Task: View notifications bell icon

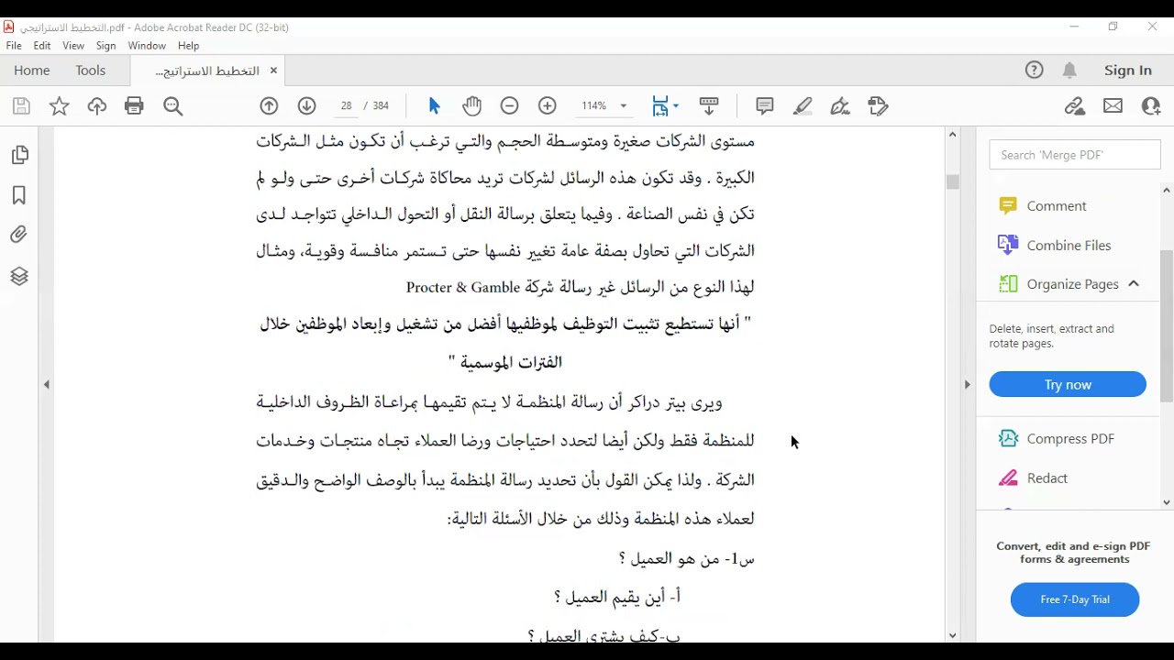Action: [1070, 71]
